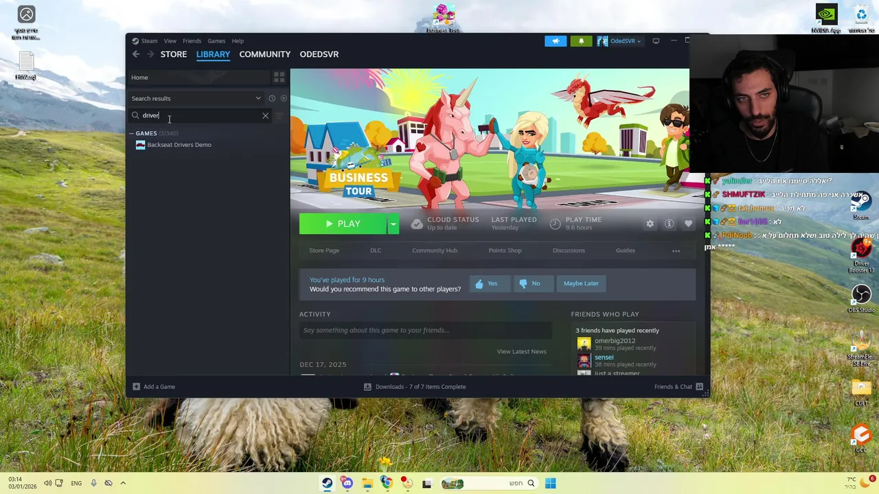This screenshot has height=494, width=879.
Task: Click the Steam taskbar icon
Action: [327, 484]
